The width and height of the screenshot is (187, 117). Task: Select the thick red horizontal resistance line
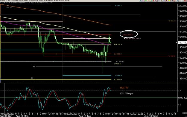pyautogui.click(x=55, y=35)
